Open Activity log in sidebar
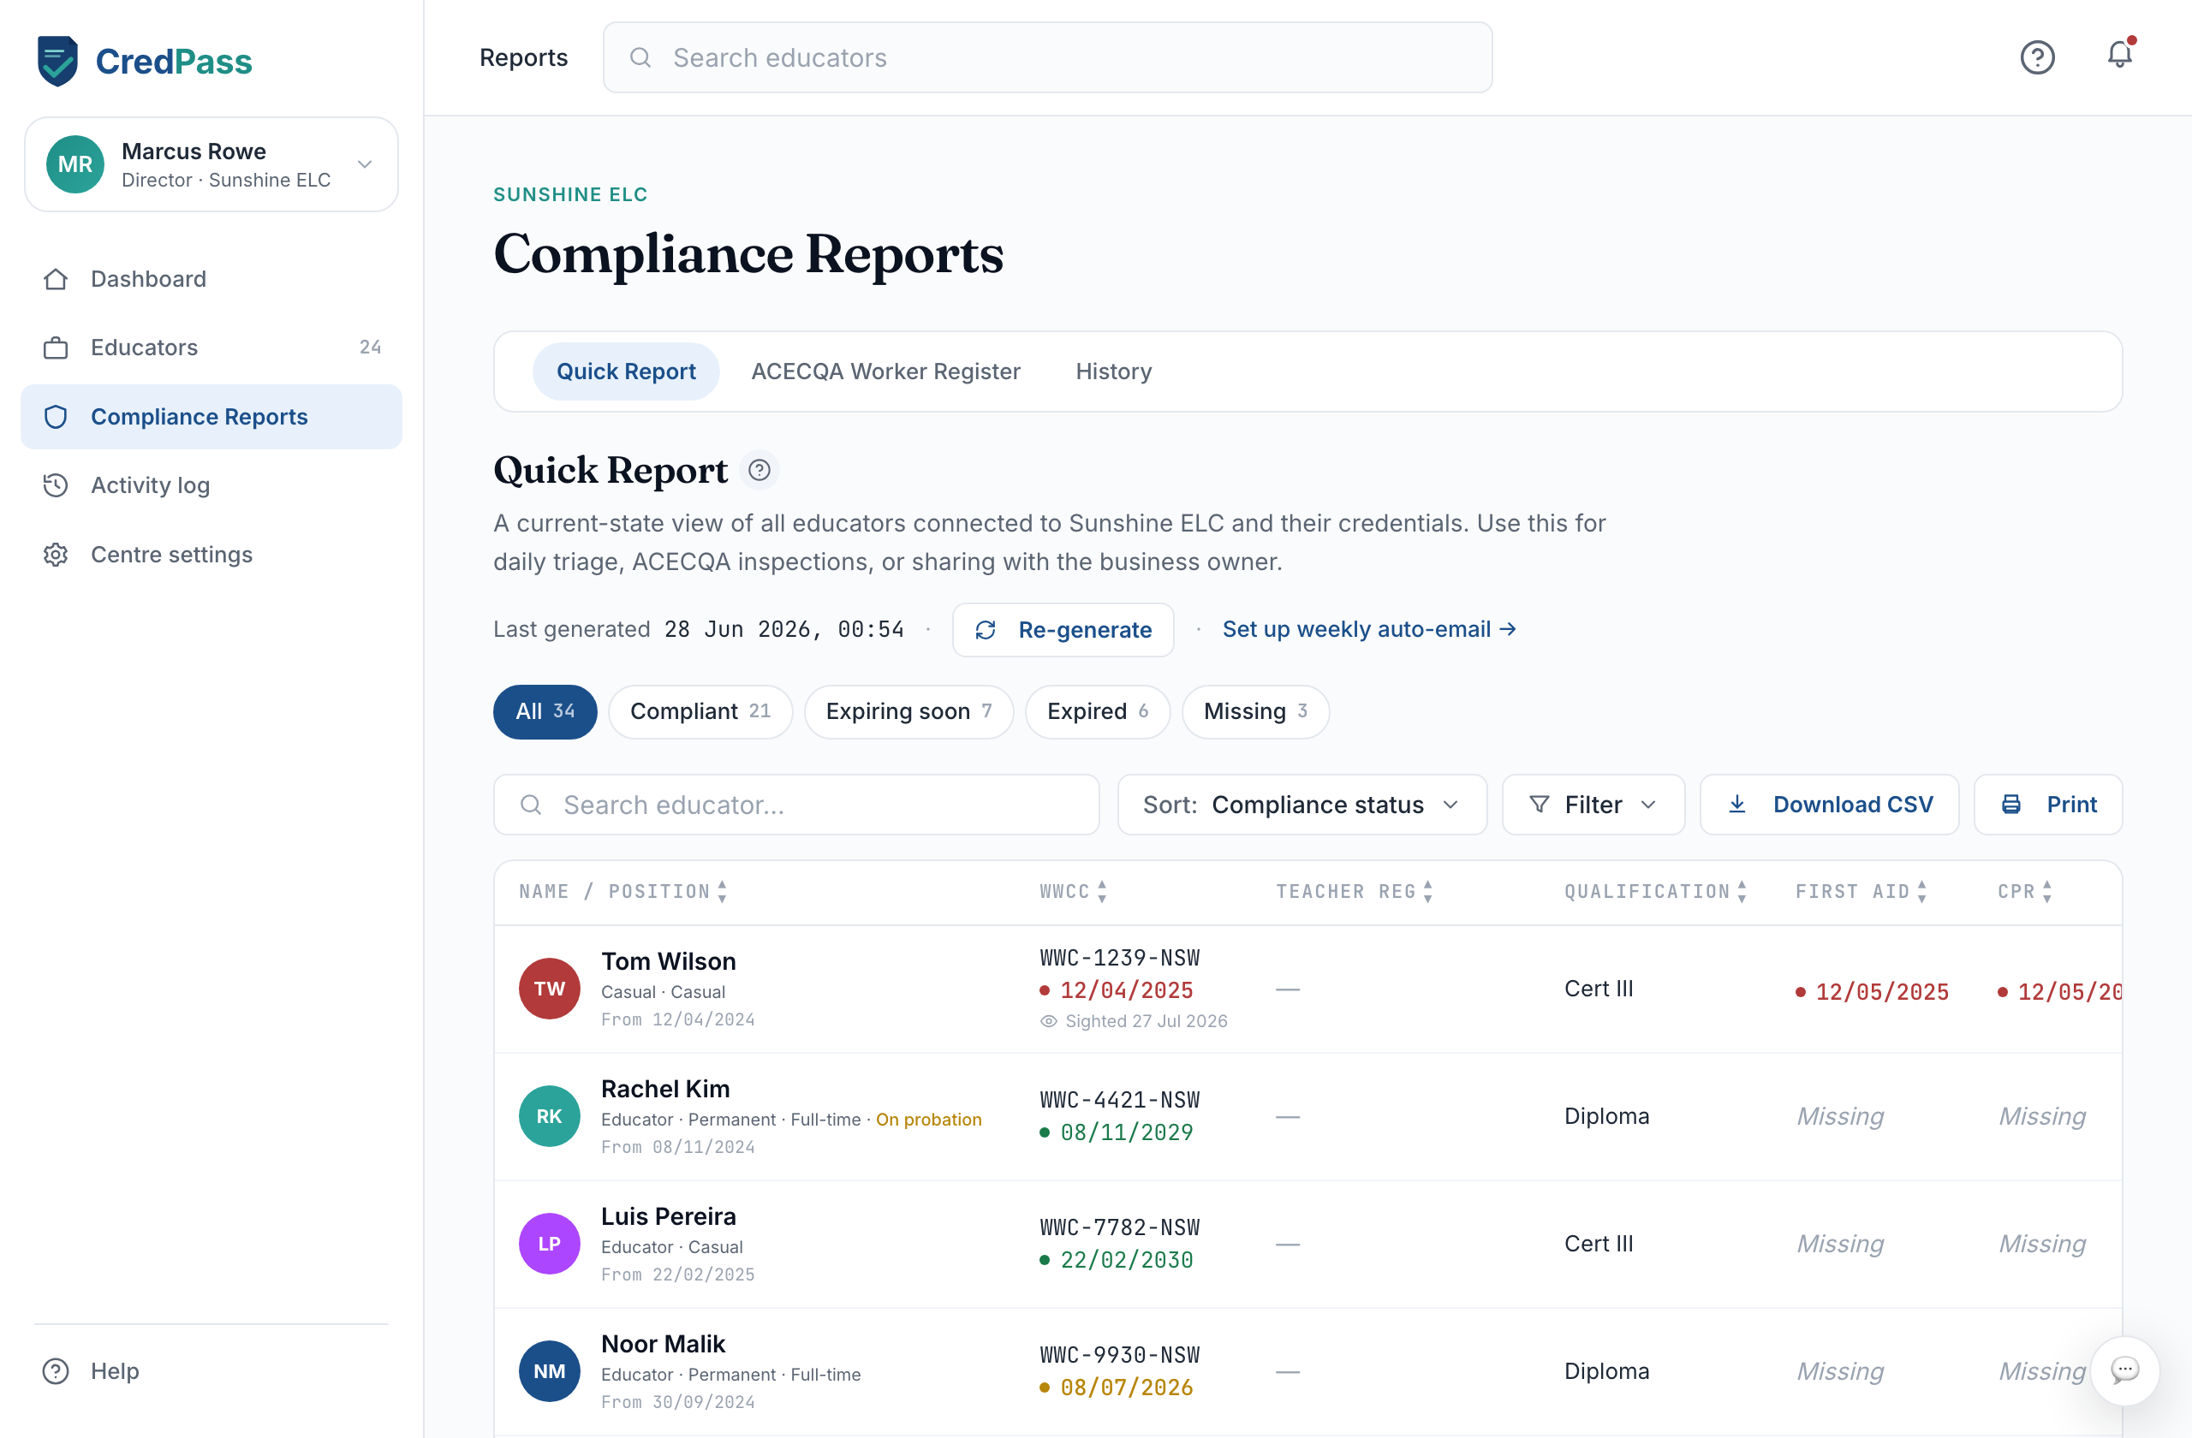Screen dimensions: 2192x1438 [211, 485]
